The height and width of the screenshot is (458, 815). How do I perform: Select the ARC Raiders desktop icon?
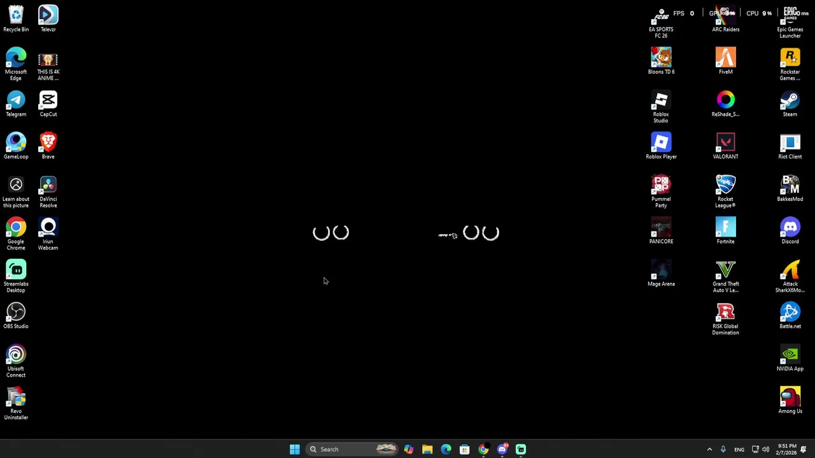[x=726, y=18]
